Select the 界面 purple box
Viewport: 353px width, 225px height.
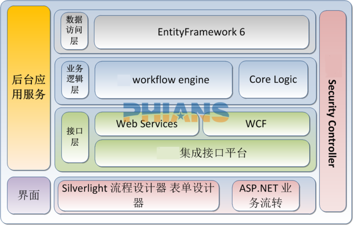[29, 195]
